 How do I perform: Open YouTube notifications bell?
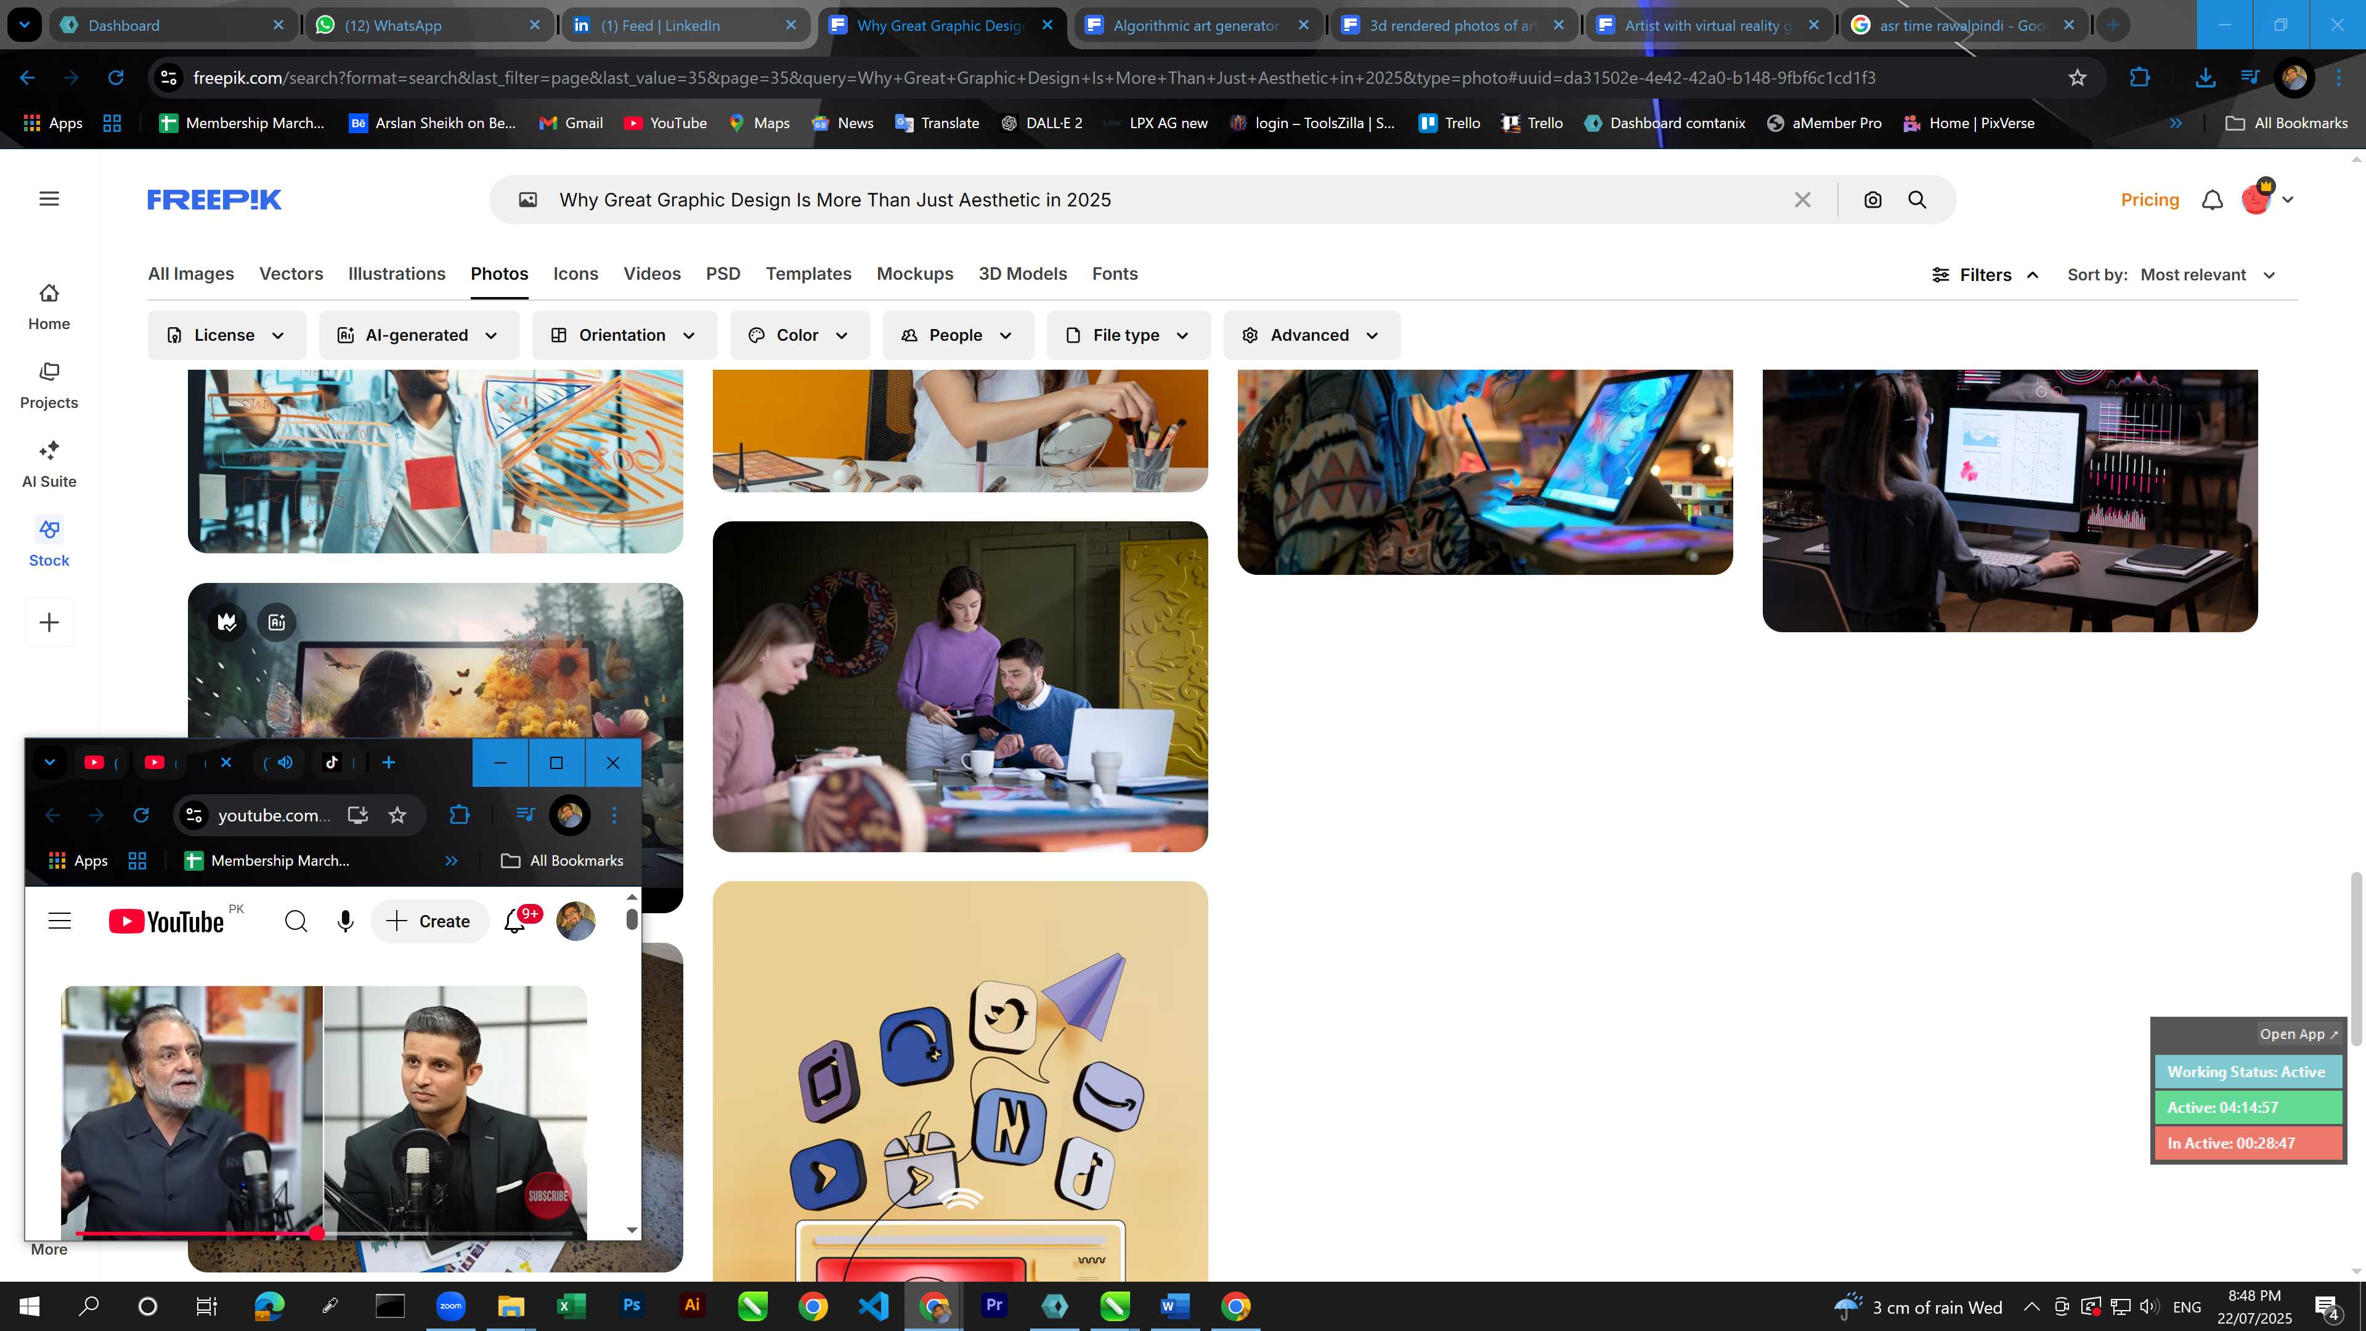tap(515, 921)
